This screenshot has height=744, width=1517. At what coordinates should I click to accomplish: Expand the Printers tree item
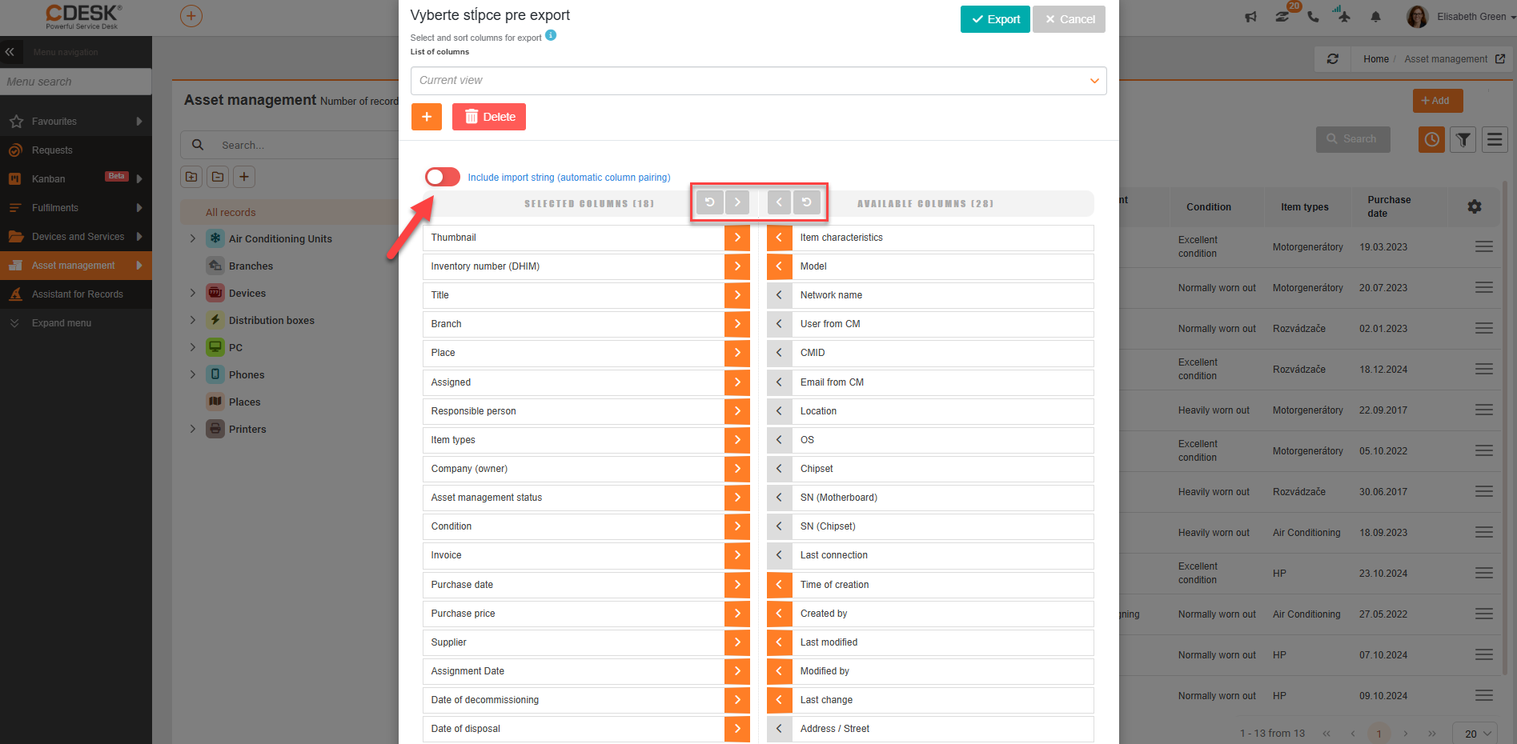[x=192, y=429]
